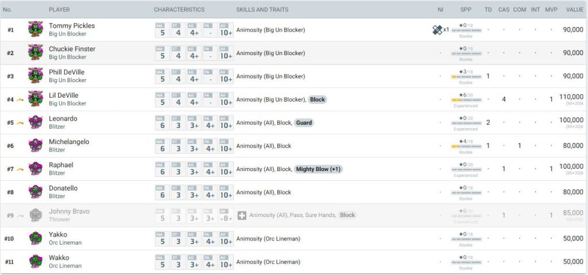The image size is (588, 275).
Task: Click Tommy Pickles' player portrait icon
Action: click(x=36, y=30)
